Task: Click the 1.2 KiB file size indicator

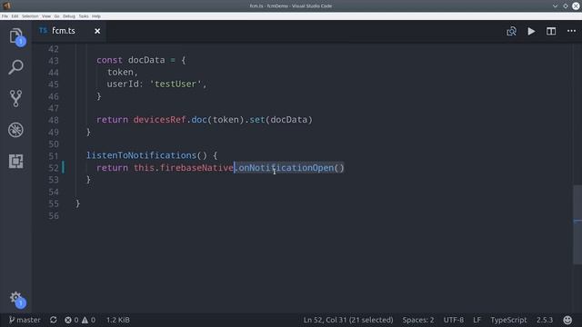Action: coord(118,320)
